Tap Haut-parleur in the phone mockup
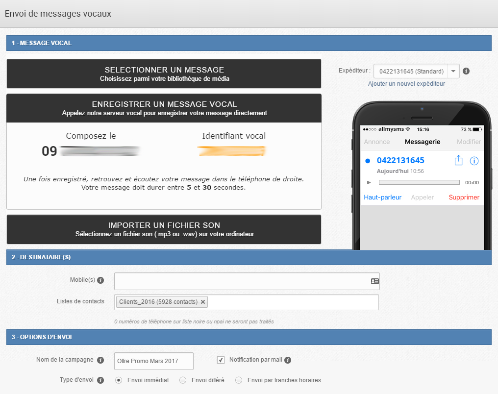Image resolution: width=498 pixels, height=394 pixels. (x=383, y=197)
